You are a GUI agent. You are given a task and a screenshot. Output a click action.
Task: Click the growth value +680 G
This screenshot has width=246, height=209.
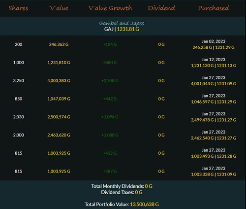tap(110, 63)
